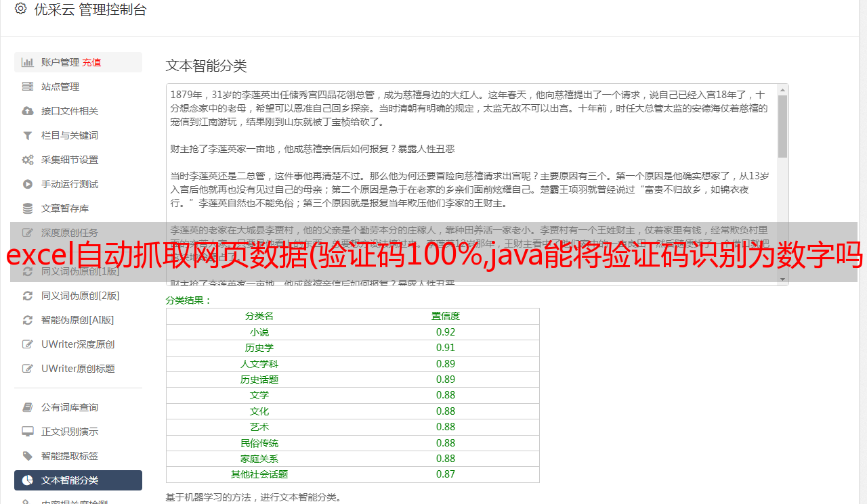Viewport: 867px width, 504px height.
Task: Open 智能伪原创[AI版] tool
Action: pyautogui.click(x=78, y=320)
